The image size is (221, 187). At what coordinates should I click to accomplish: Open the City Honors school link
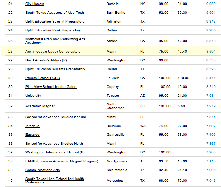(35, 4)
